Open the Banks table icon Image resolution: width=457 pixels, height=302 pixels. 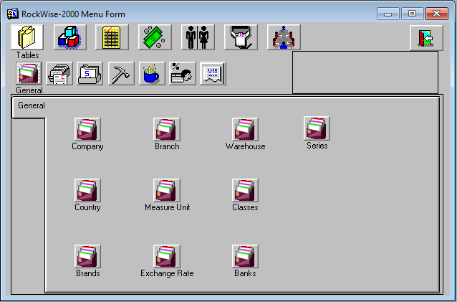(x=245, y=256)
